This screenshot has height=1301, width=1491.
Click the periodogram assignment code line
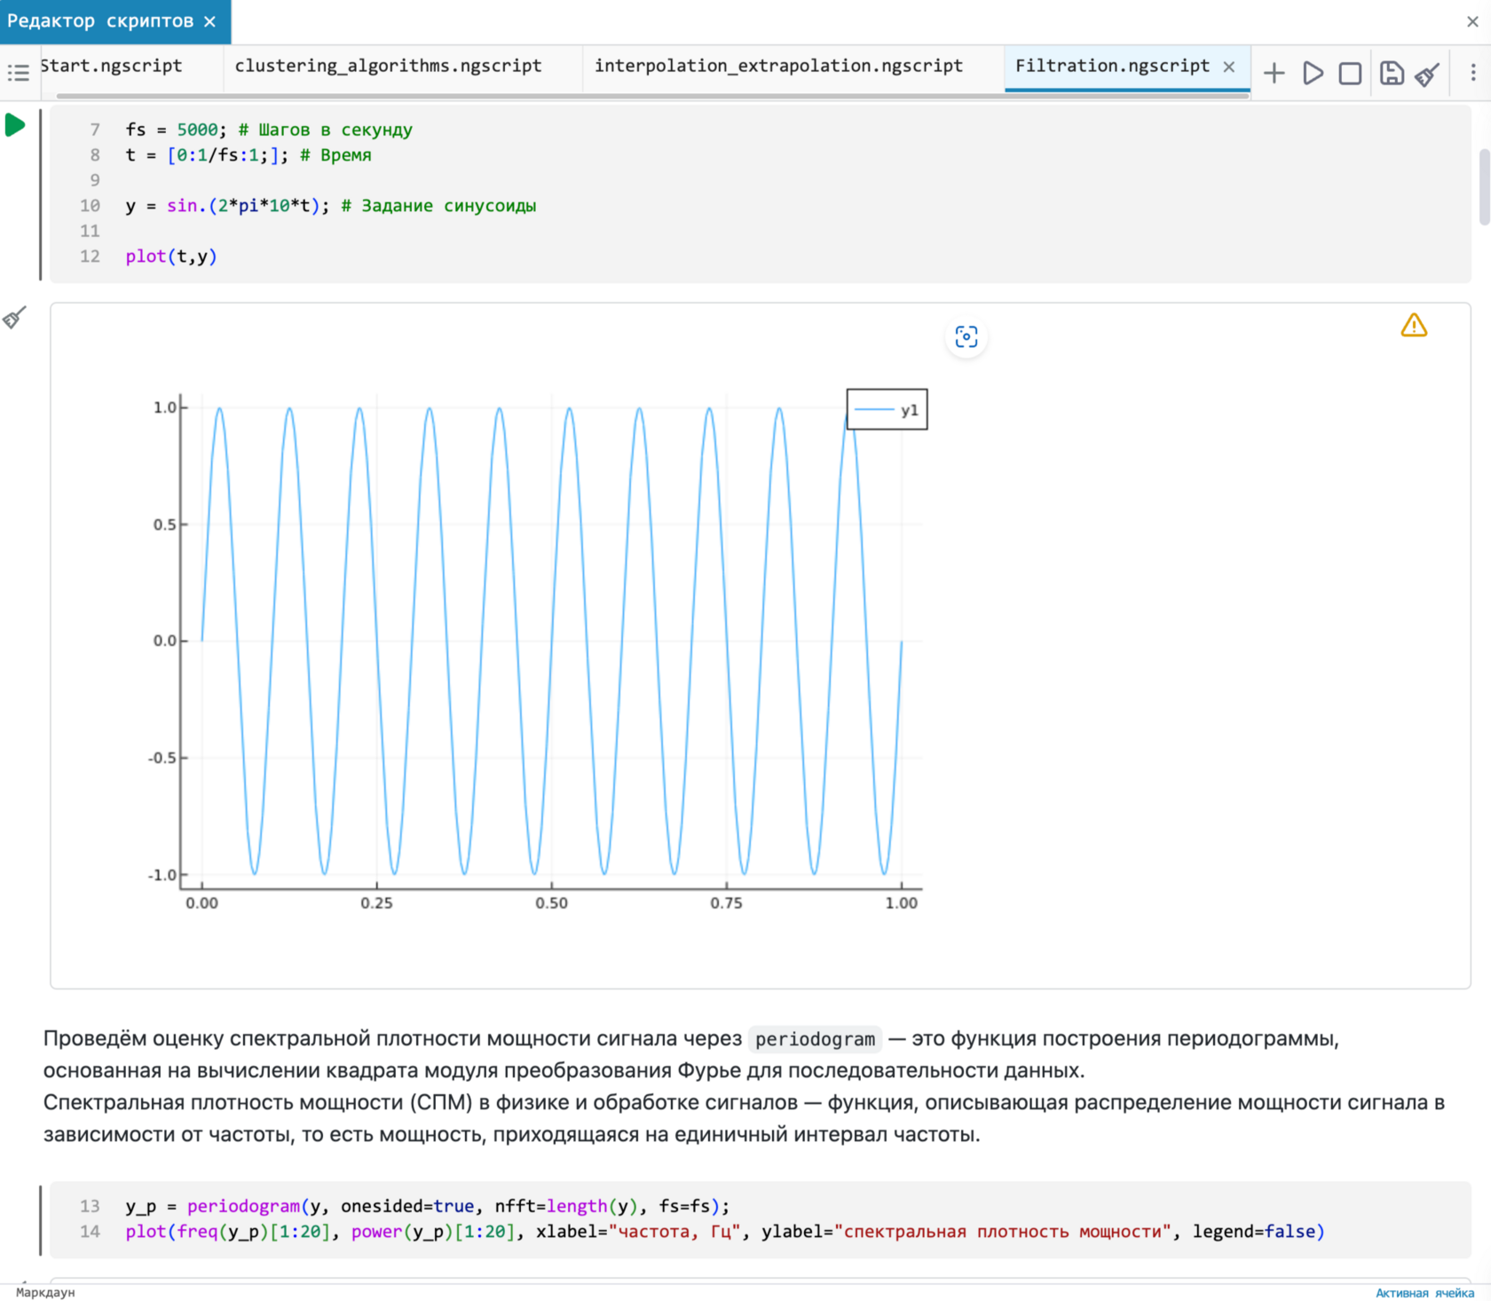427,1206
